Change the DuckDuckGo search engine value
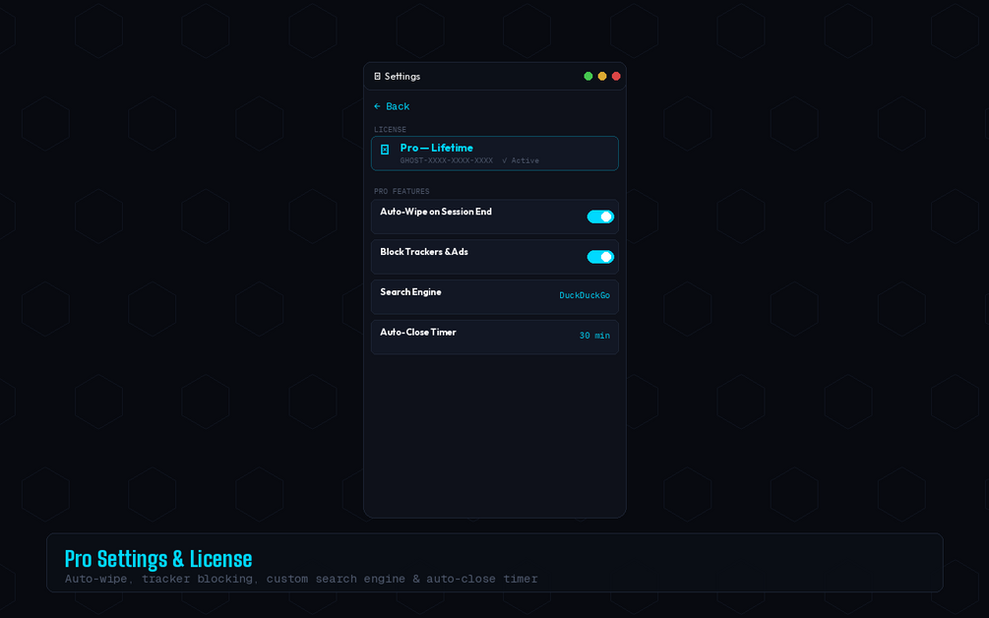Image resolution: width=989 pixels, height=618 pixels. click(585, 295)
